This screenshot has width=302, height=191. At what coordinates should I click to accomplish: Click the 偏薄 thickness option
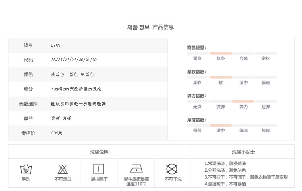tap(197, 131)
